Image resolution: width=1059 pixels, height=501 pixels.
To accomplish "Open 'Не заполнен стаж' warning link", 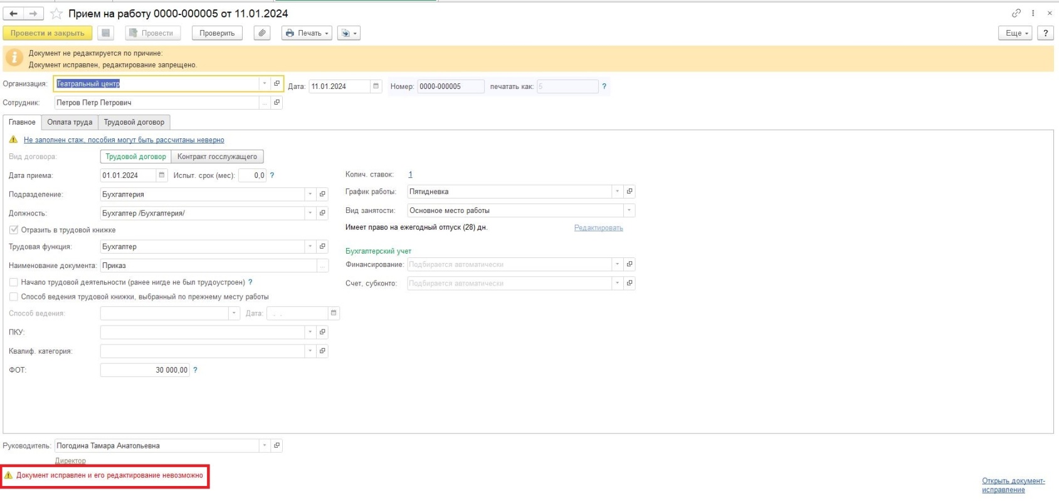I will coord(124,140).
